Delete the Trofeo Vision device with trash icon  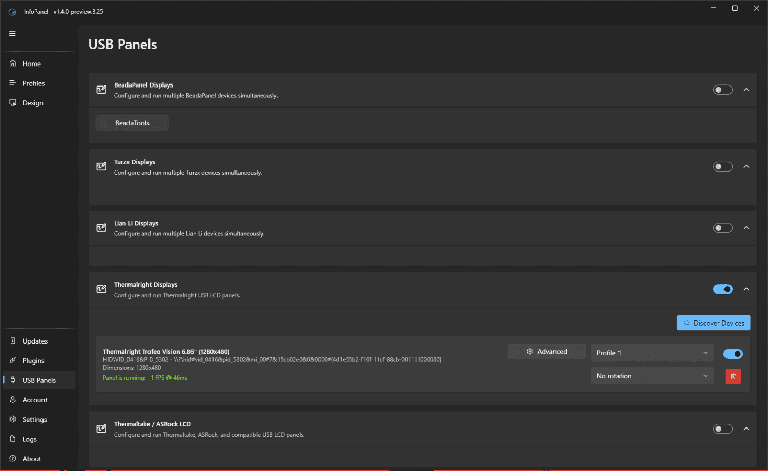(x=733, y=376)
